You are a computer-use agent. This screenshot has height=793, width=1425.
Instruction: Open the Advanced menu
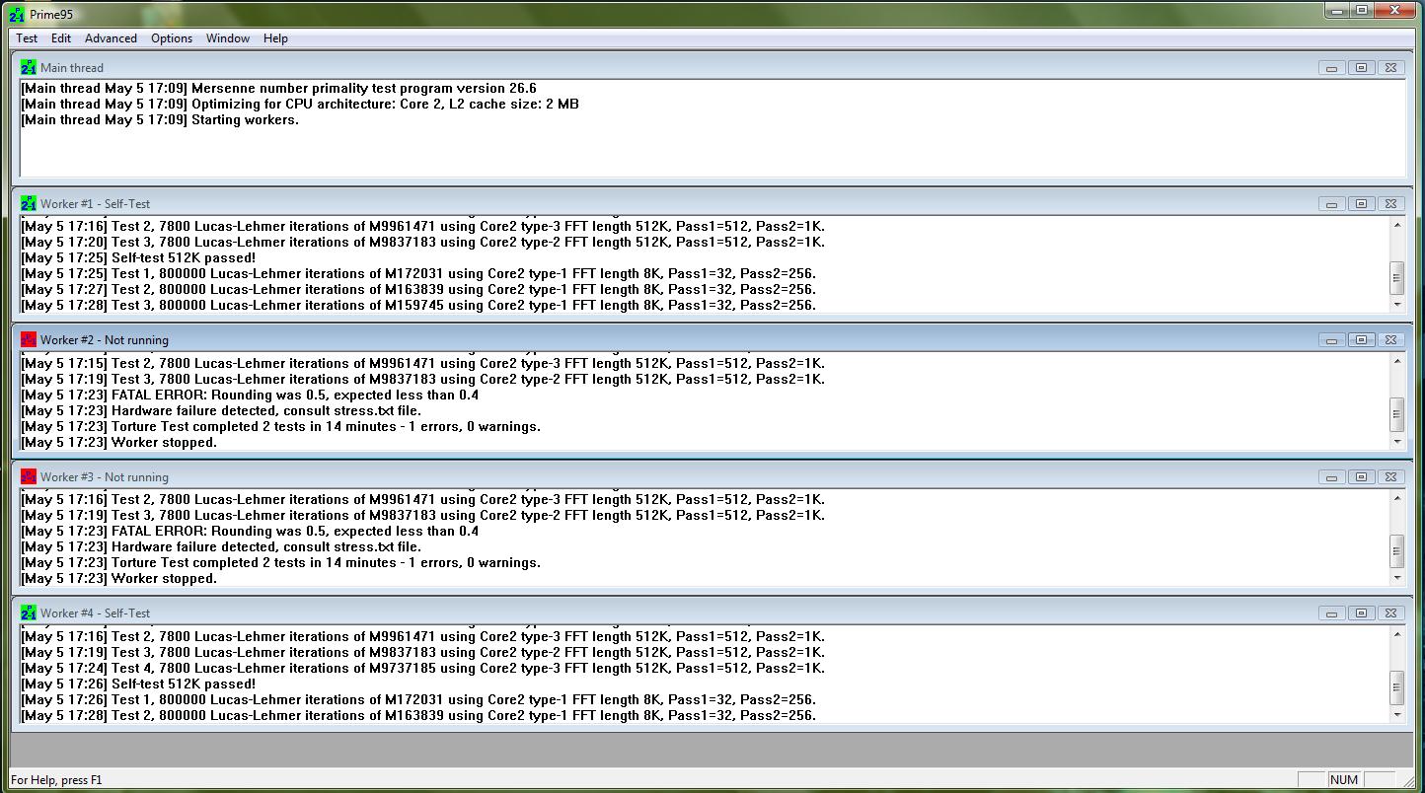tap(111, 38)
